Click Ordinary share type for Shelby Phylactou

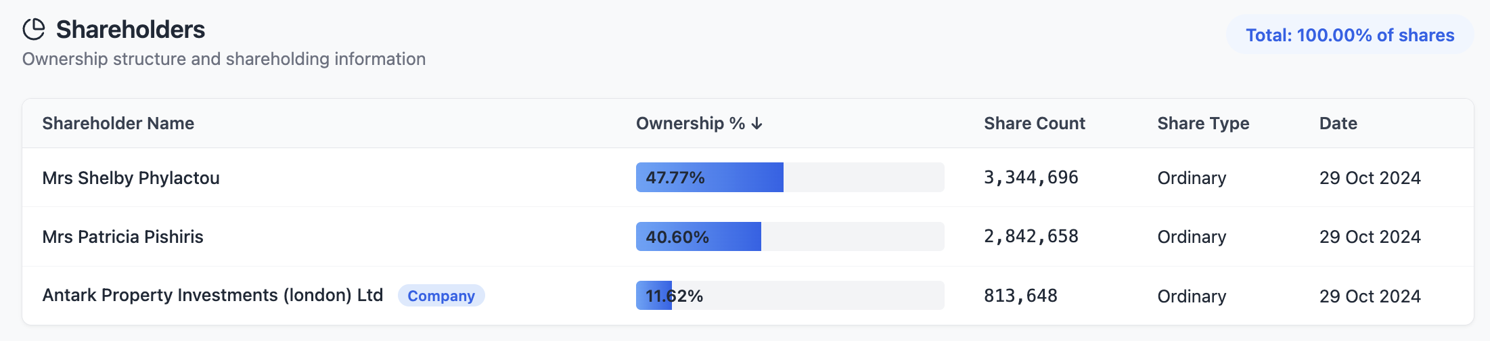tap(1192, 178)
